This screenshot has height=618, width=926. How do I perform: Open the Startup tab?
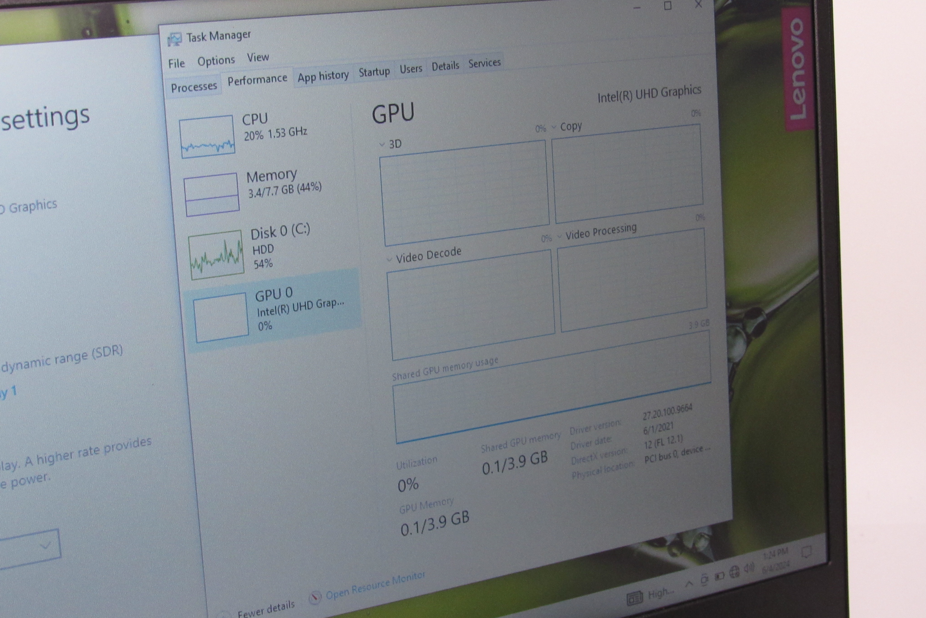(x=374, y=72)
